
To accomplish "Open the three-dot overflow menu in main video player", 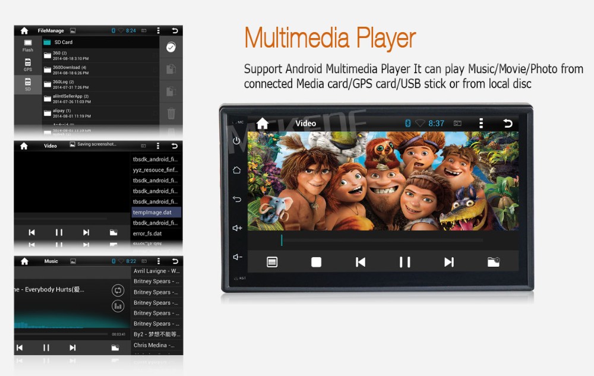I will coord(481,123).
